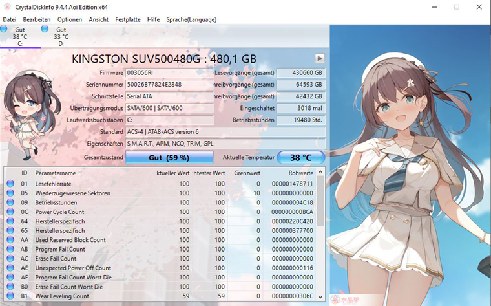Click the Gut (59 %) health status button
The image size is (491, 306).
coord(169,157)
